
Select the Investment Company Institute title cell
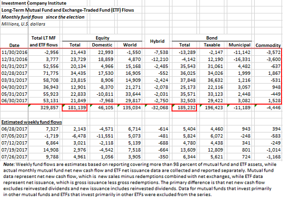[34, 3]
